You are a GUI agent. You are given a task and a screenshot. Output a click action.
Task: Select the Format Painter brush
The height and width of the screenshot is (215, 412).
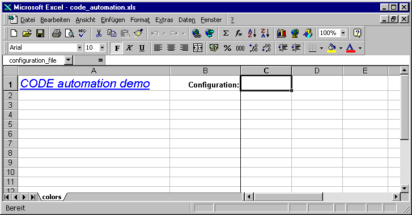[x=138, y=33]
